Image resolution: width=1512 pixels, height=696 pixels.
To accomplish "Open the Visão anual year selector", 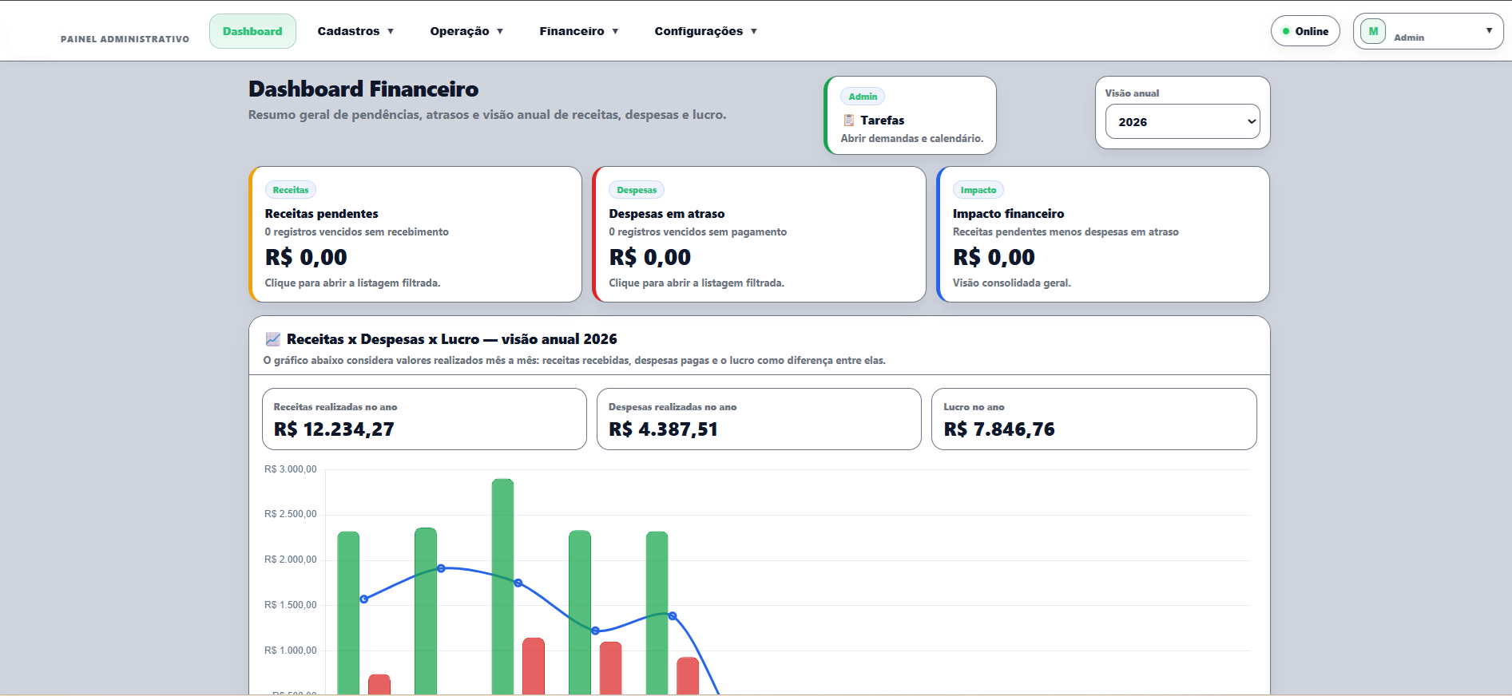I will coord(1182,121).
